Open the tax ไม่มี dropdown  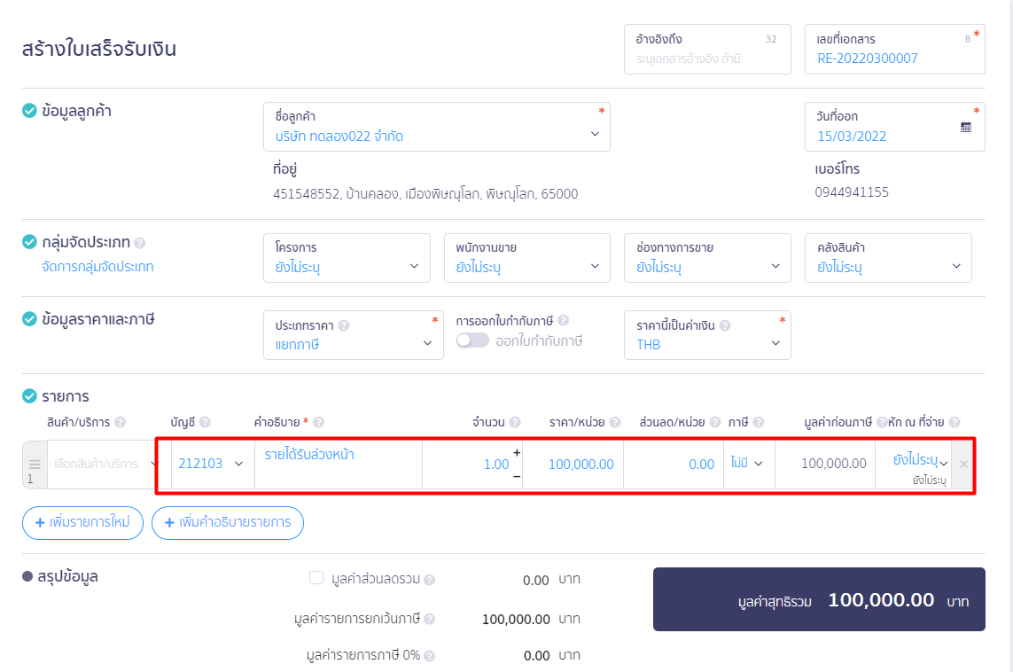(x=748, y=464)
